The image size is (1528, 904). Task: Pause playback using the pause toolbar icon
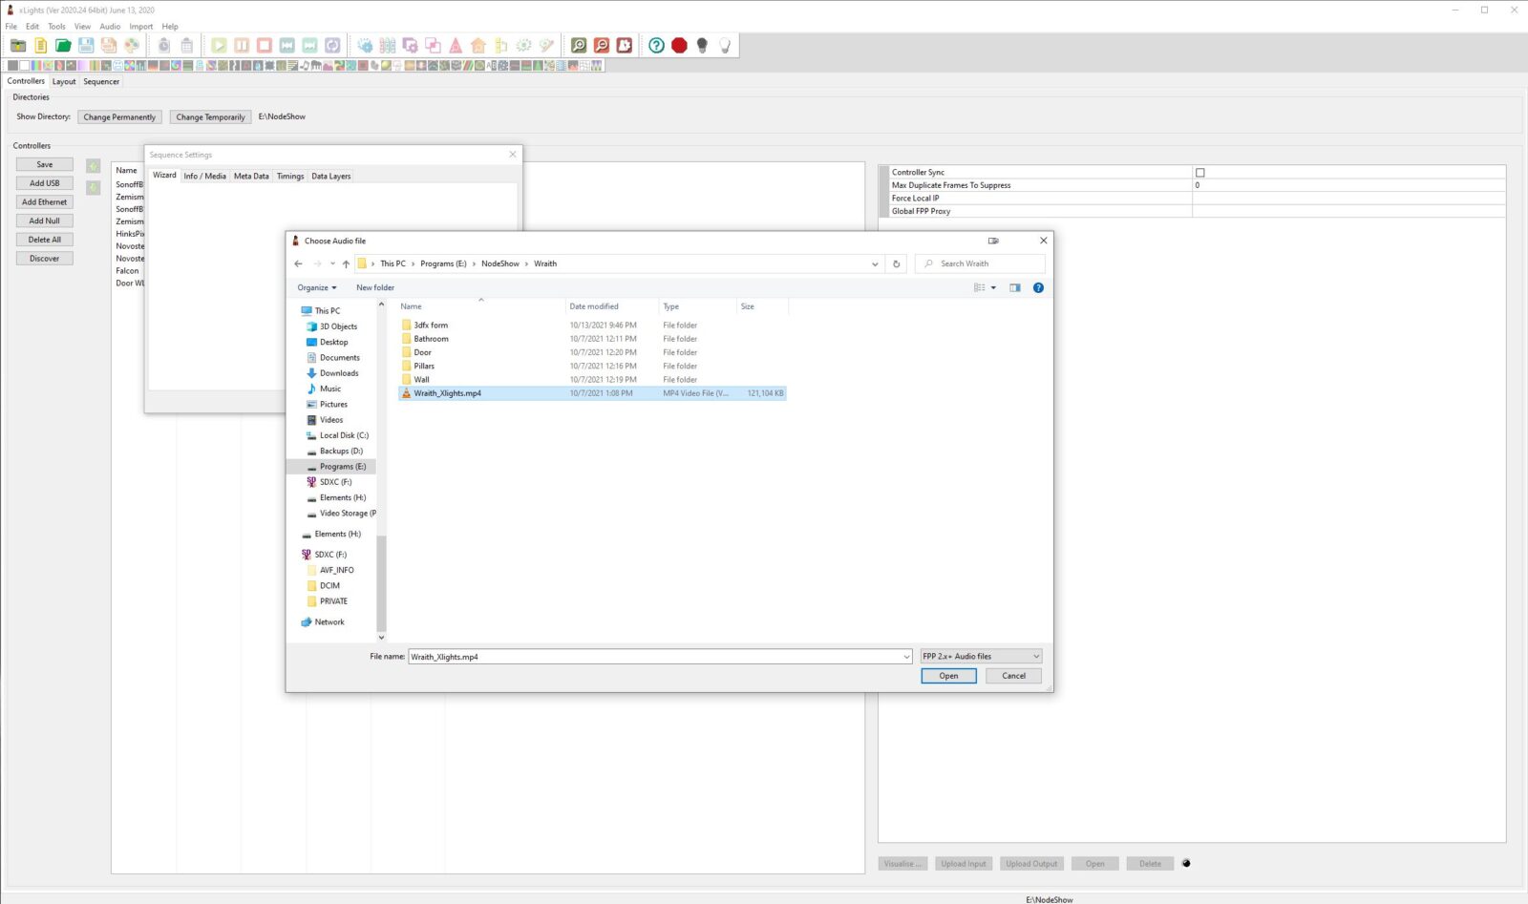[x=242, y=45]
